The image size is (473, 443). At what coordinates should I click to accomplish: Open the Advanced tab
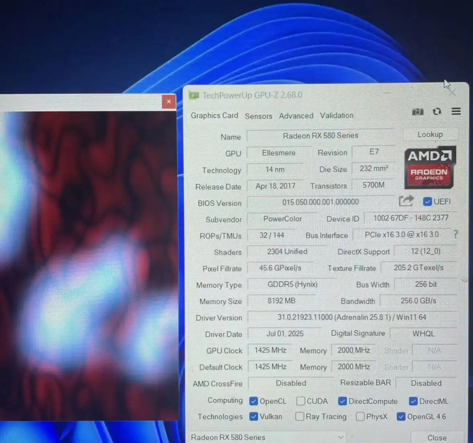click(x=296, y=116)
